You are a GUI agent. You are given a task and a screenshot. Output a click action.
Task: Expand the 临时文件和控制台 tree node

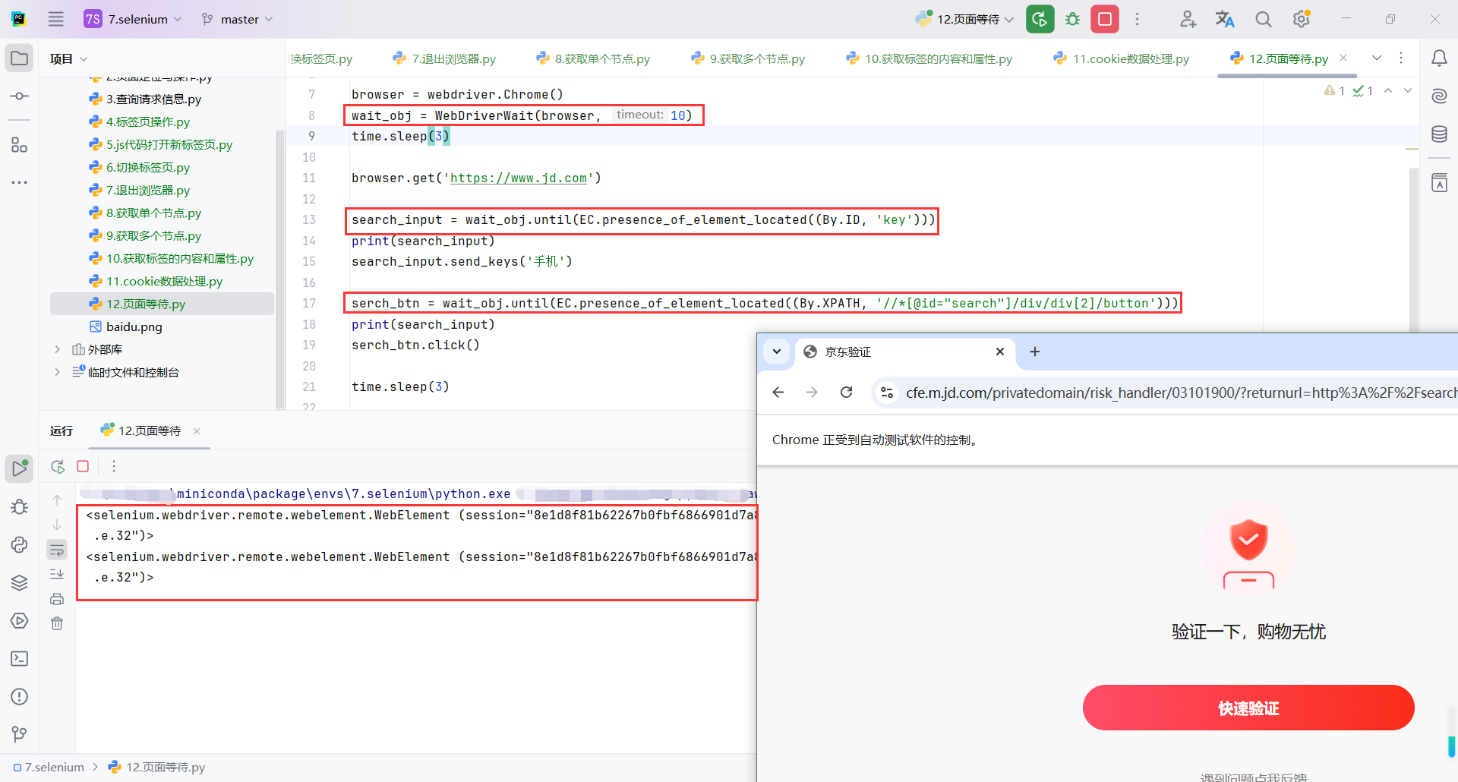(57, 372)
